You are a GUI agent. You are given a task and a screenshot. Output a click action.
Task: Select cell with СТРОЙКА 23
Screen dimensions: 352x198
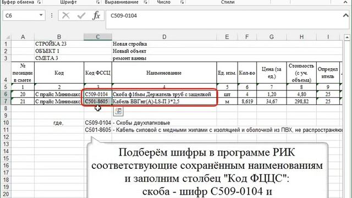pos(59,44)
